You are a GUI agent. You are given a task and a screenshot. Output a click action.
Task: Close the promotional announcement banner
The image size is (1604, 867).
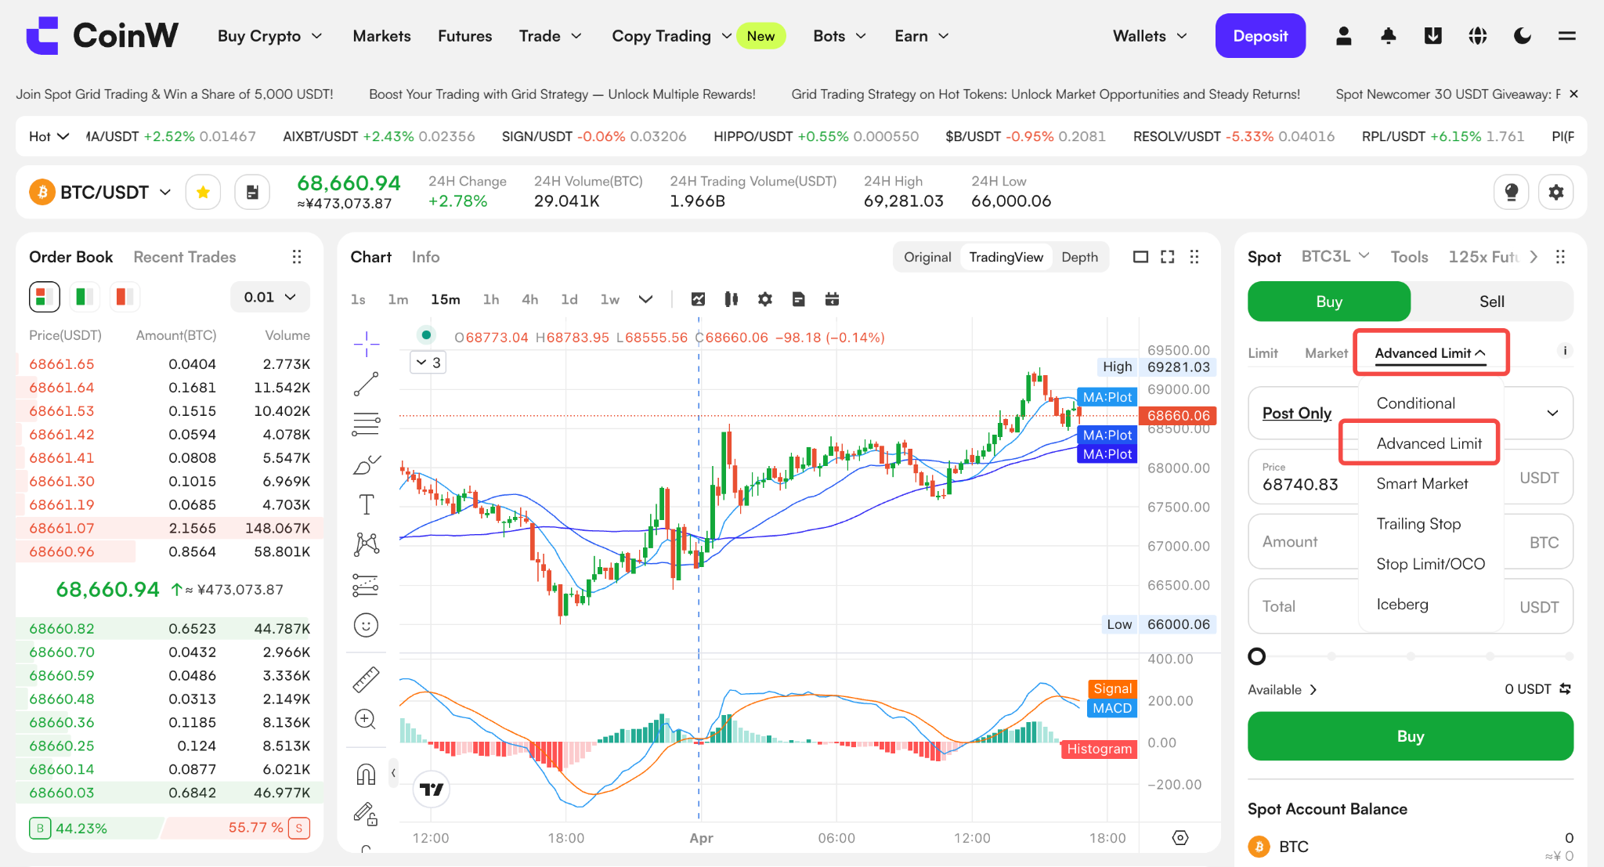click(1573, 94)
